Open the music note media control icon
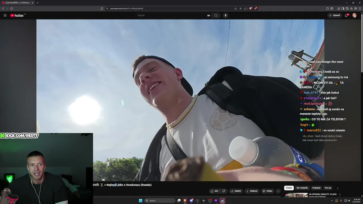This screenshot has height=204, width=363. coord(339,8)
